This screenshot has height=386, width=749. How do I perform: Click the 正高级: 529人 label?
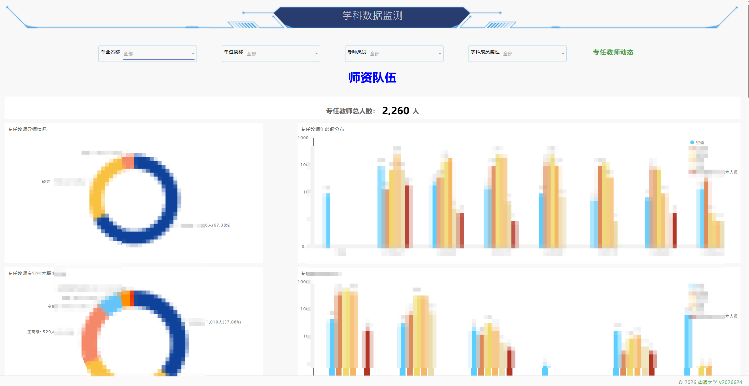[x=41, y=332]
